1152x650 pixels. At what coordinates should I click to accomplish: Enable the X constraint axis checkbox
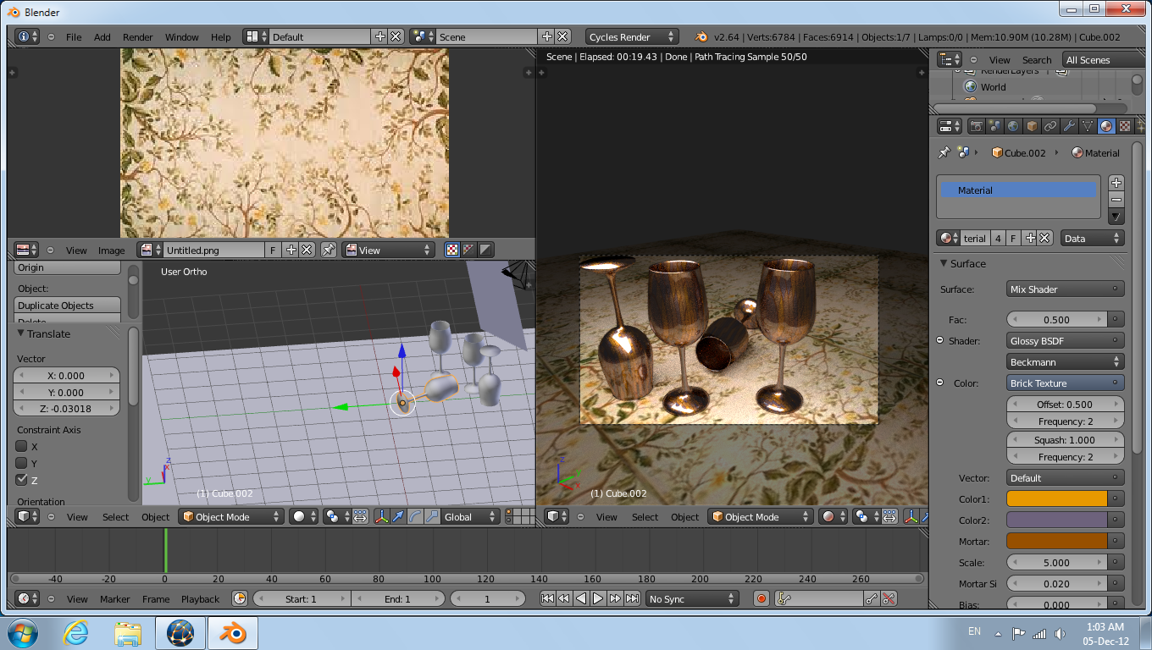coord(22,446)
